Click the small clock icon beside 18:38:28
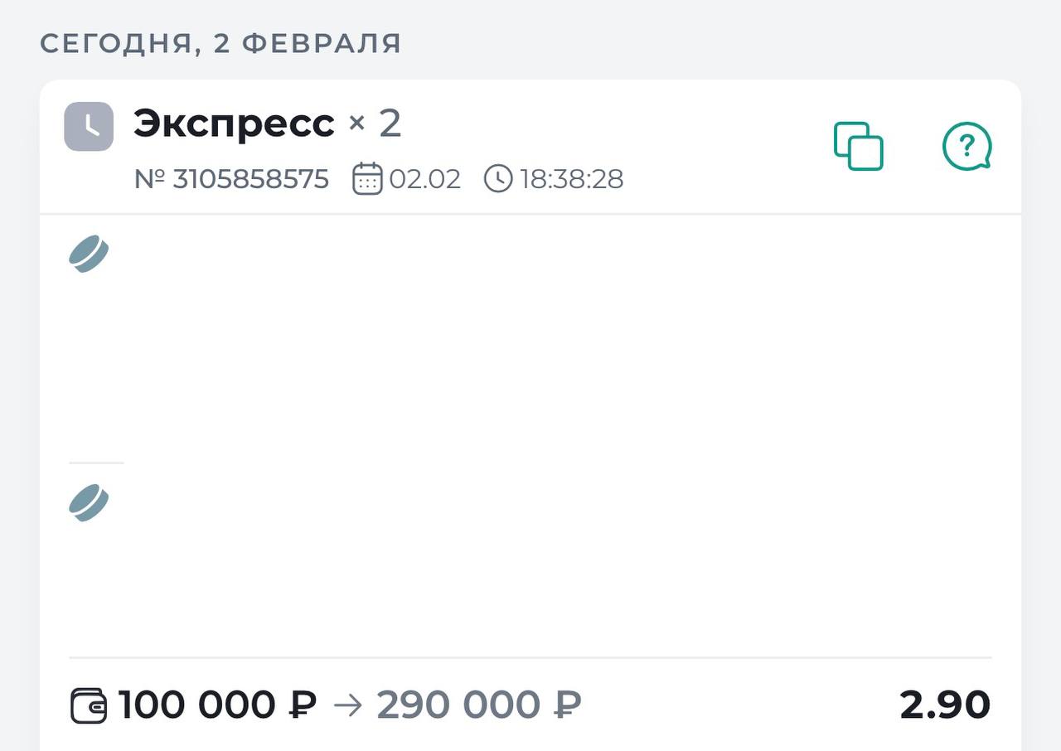 498,179
